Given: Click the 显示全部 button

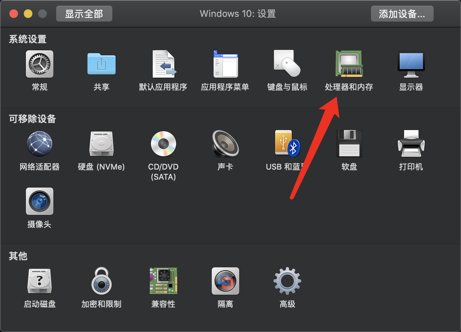Looking at the screenshot, I should pyautogui.click(x=84, y=14).
